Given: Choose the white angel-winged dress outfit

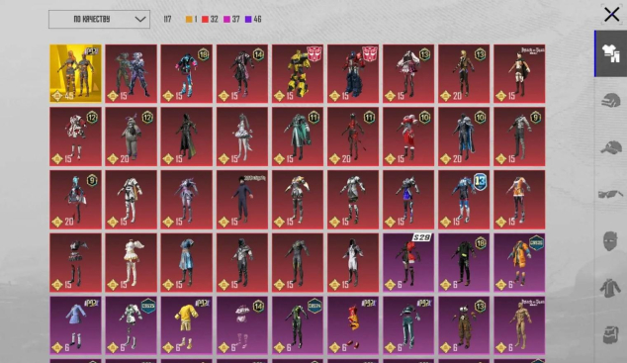Looking at the screenshot, I should point(132,263).
